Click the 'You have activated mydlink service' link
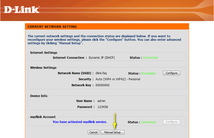Screen dimensions: 214x138 coord(80,122)
